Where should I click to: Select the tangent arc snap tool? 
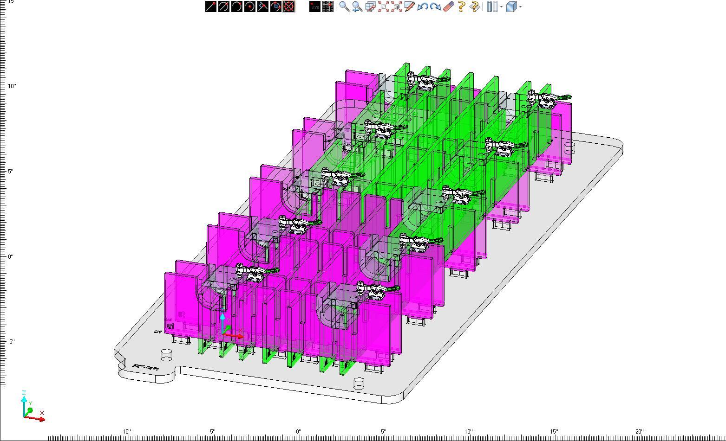coord(223,6)
